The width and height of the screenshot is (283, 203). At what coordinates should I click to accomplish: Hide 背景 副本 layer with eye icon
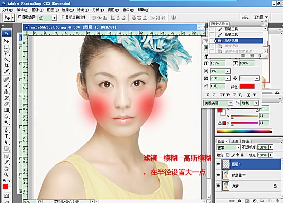click(218, 175)
